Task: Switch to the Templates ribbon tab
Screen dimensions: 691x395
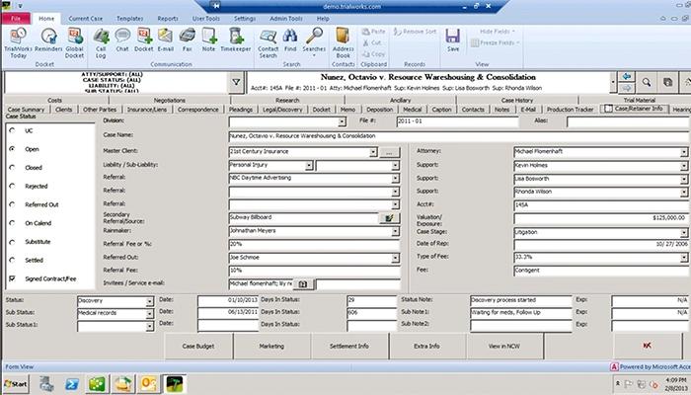Action: (x=130, y=19)
